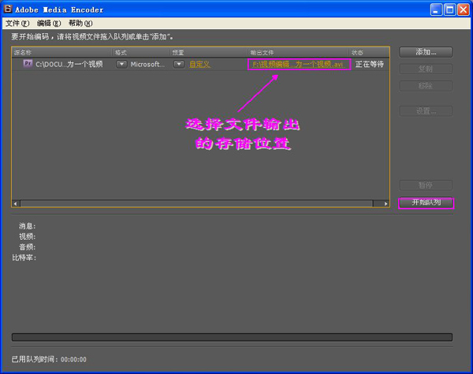Click the 音频 label in info area
This screenshot has width=473, height=374.
coord(27,247)
